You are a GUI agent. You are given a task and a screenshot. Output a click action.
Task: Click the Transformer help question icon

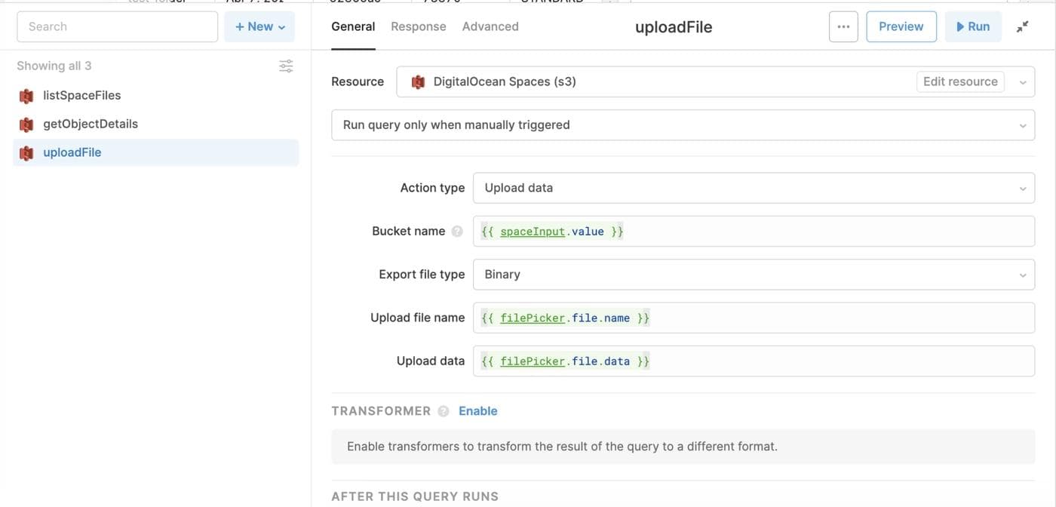pyautogui.click(x=444, y=411)
